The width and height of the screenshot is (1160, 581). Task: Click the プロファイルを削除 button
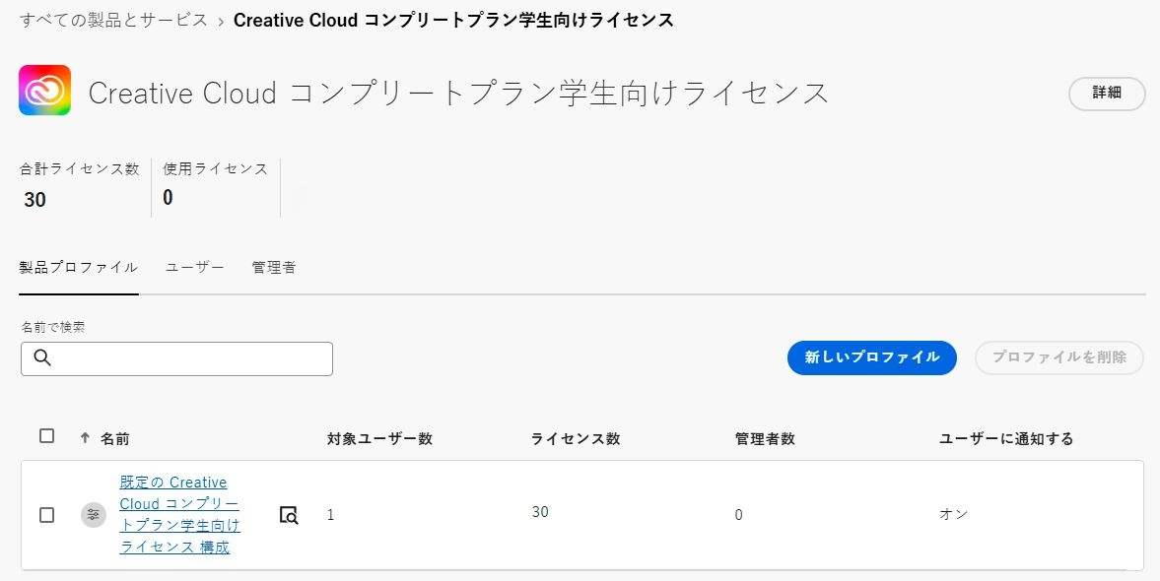point(1058,357)
